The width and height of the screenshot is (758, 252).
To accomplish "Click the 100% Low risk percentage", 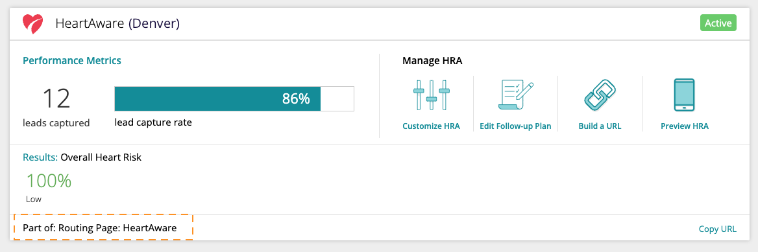I will click(x=48, y=181).
